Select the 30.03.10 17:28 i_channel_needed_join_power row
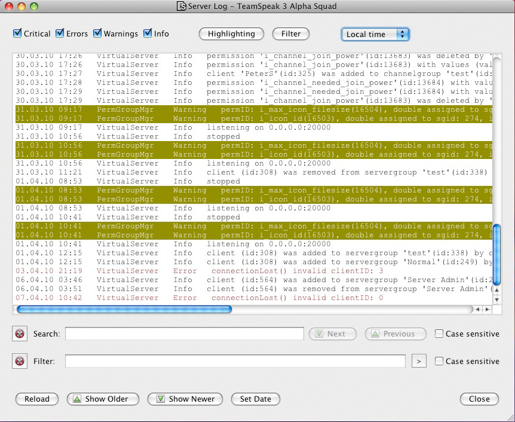Screen dimensions: 515x422 [254, 82]
